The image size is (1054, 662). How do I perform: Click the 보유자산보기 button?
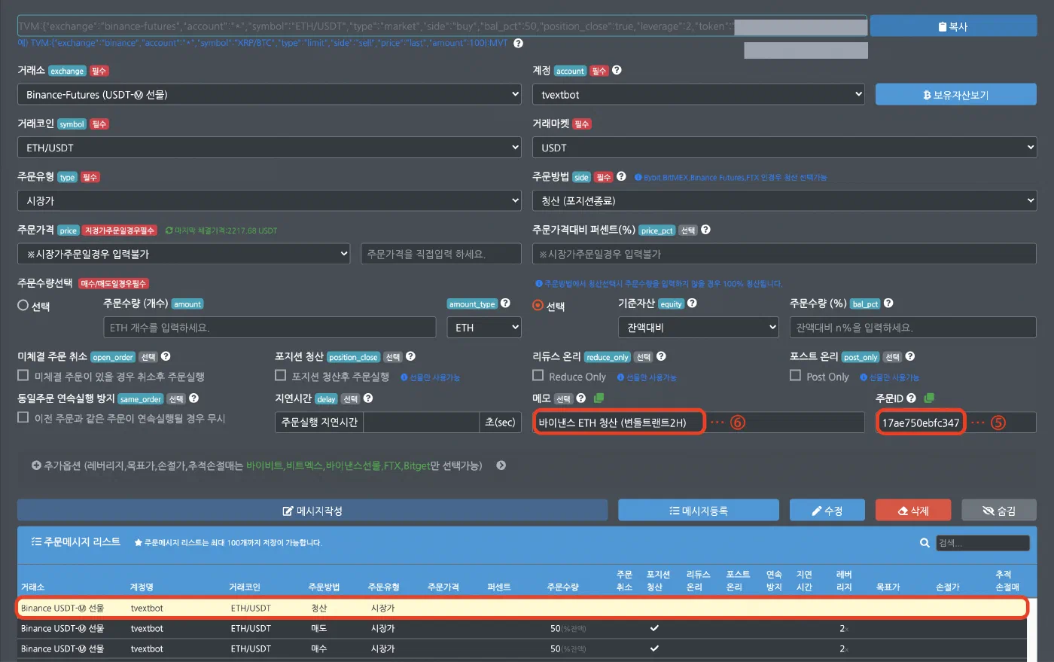click(x=956, y=95)
